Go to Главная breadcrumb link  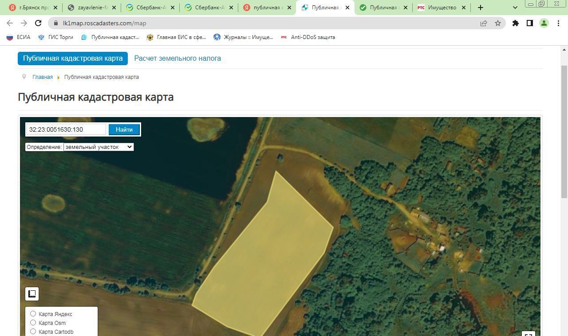(x=43, y=77)
